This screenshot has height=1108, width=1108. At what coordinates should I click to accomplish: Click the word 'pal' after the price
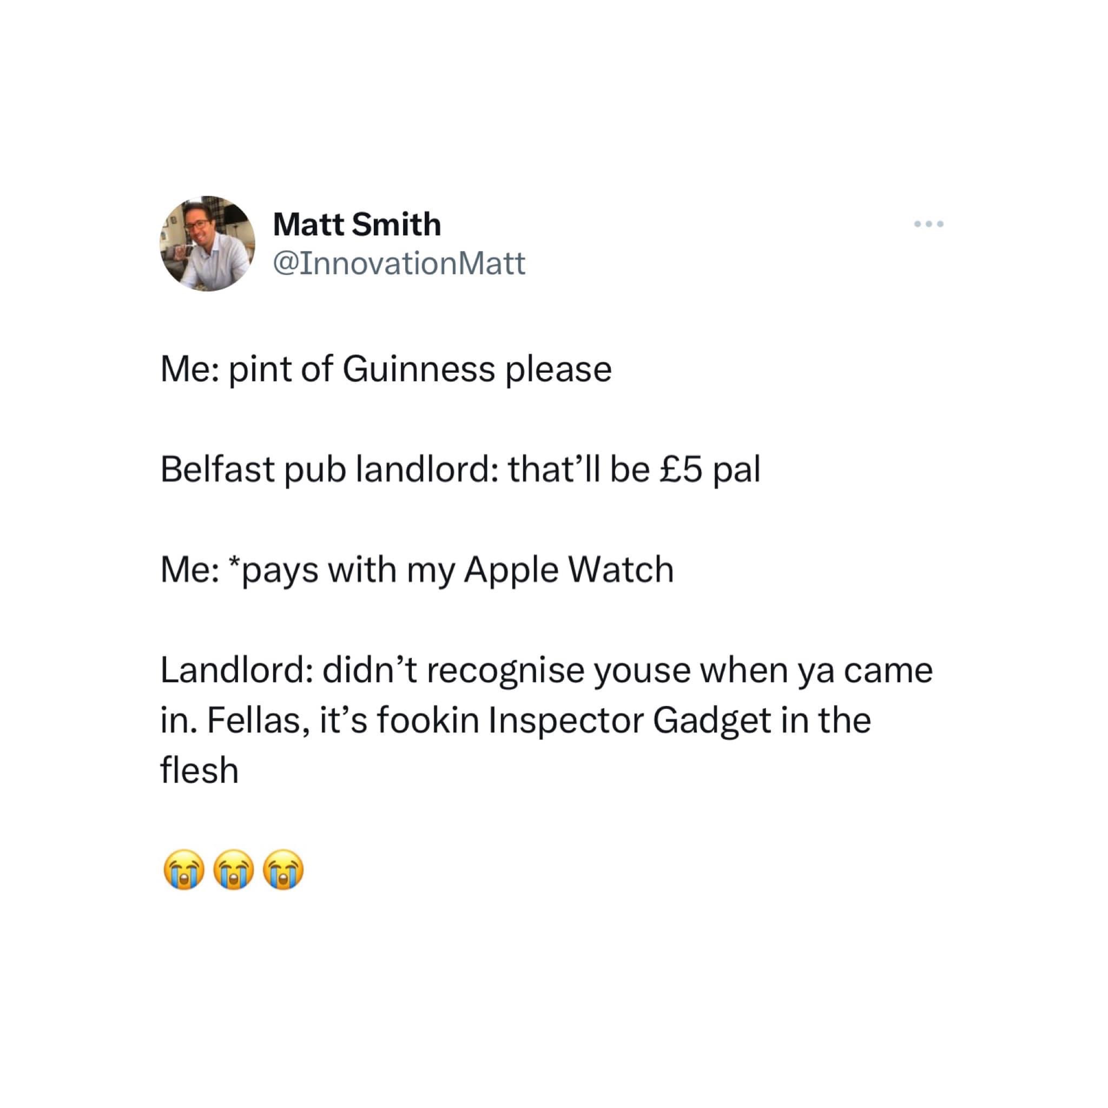point(736,471)
